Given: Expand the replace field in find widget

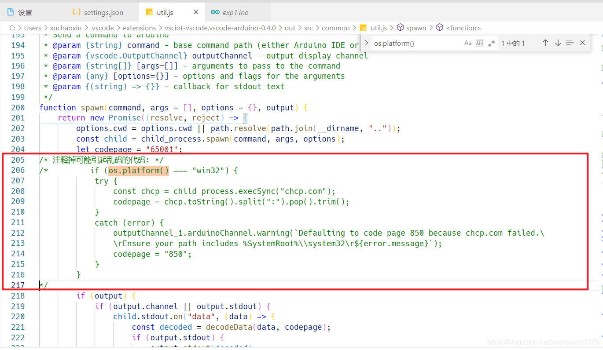Looking at the screenshot, I should 367,43.
